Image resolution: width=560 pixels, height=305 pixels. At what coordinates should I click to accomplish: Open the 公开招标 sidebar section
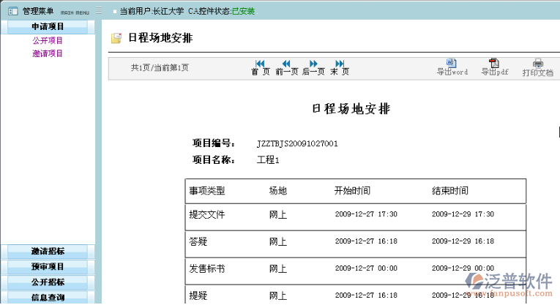pos(48,282)
